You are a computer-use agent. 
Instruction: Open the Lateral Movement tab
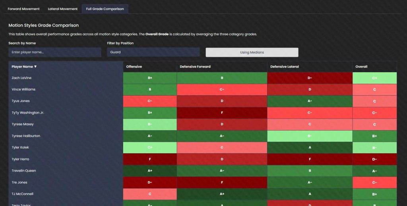click(62, 9)
